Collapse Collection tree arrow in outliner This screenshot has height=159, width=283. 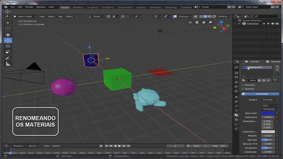point(240,23)
